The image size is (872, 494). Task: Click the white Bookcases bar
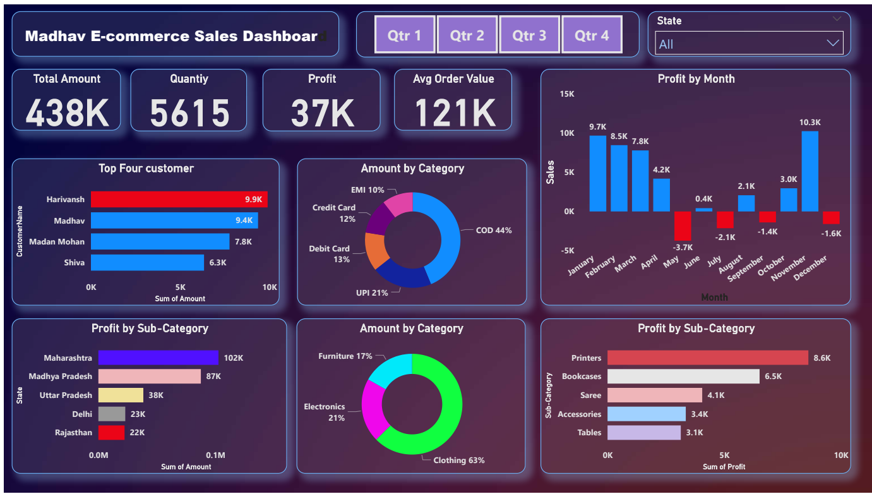pyautogui.click(x=683, y=377)
